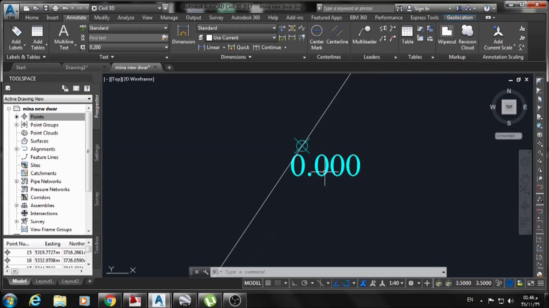Toggle grid display in status bar
The image size is (549, 308).
click(x=268, y=283)
